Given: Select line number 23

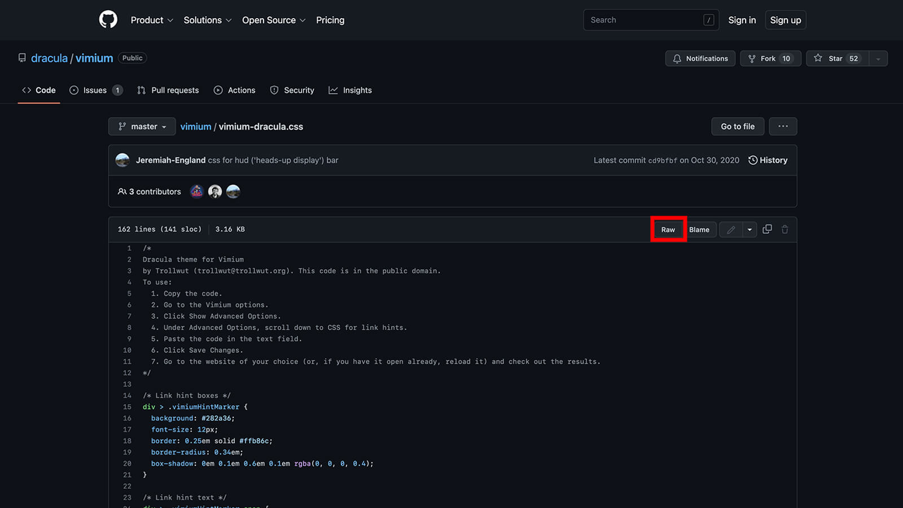Looking at the screenshot, I should click(127, 498).
